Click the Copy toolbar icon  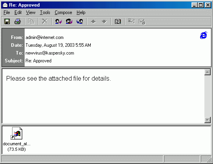[31, 21]
